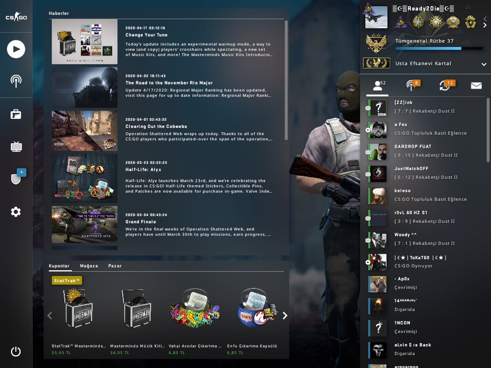Click the third silver star medal
Screen dimensions: 491x368
tap(435, 22)
